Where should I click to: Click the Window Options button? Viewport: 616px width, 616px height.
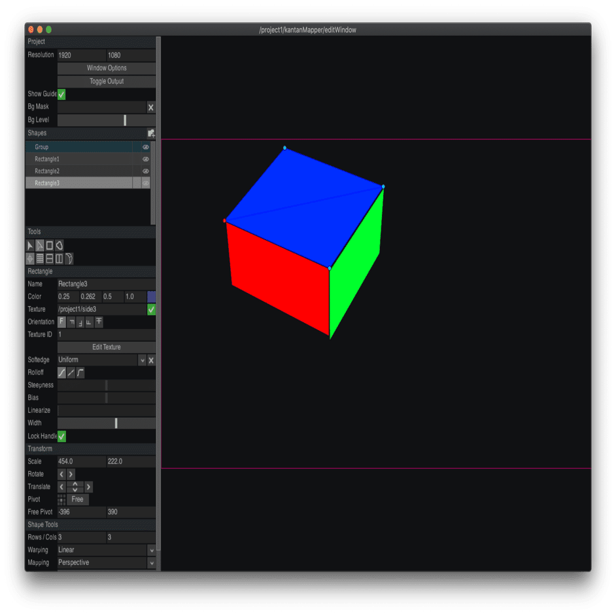[x=107, y=68]
